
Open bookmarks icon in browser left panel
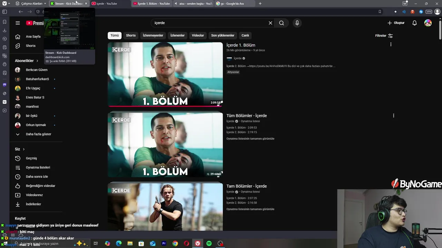(4, 22)
